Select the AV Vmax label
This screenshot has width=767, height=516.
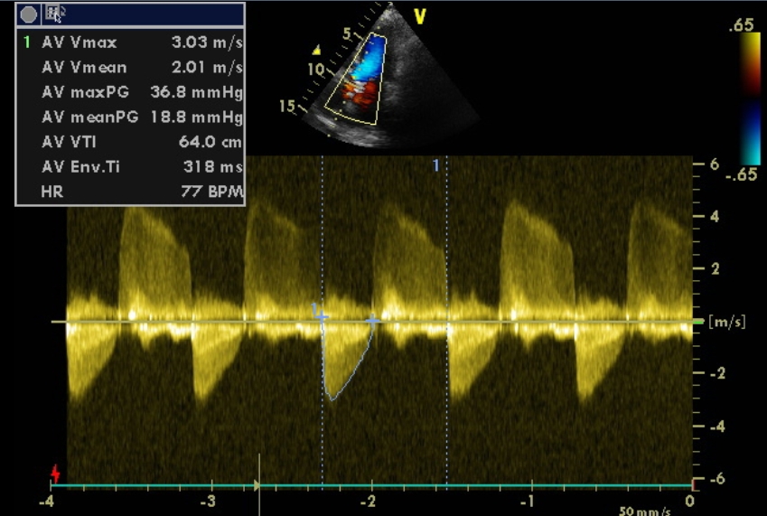click(x=80, y=42)
